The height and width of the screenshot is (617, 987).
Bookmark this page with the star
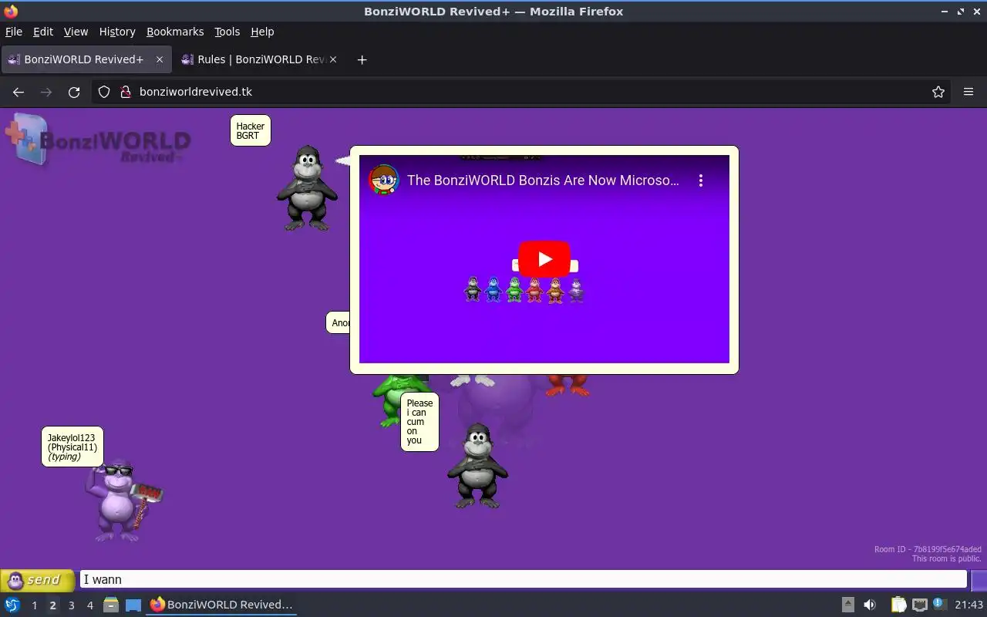pyautogui.click(x=938, y=92)
